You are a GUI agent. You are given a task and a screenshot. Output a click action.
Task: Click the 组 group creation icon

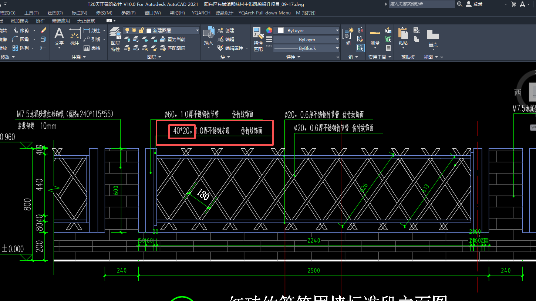348,35
